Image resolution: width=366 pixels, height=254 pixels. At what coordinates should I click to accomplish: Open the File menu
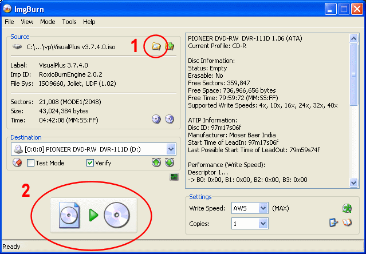coord(9,22)
